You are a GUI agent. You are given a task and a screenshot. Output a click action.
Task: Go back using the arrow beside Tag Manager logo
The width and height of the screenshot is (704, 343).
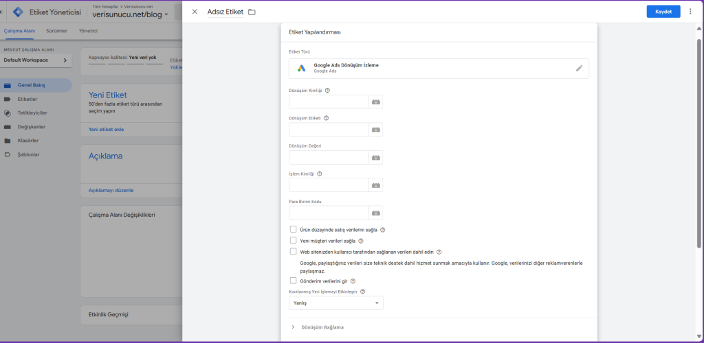(2, 12)
